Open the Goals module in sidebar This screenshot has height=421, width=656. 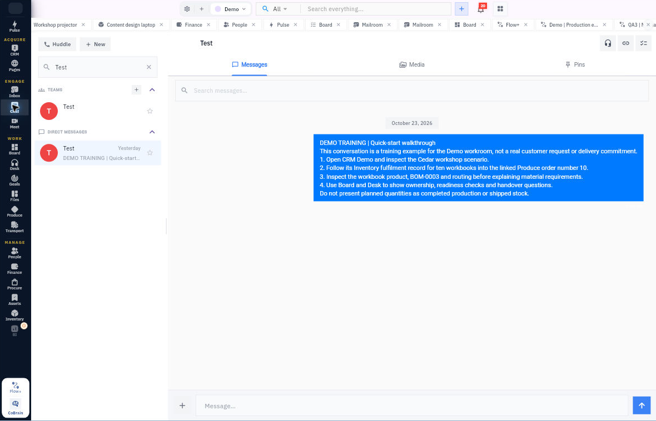pyautogui.click(x=14, y=180)
